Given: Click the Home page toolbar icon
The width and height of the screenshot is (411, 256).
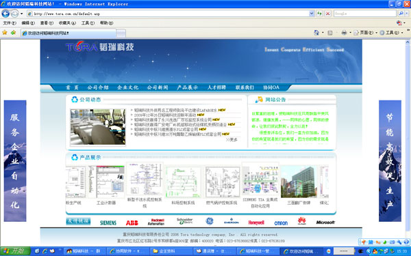Looking at the screenshot, I should pos(316,33).
